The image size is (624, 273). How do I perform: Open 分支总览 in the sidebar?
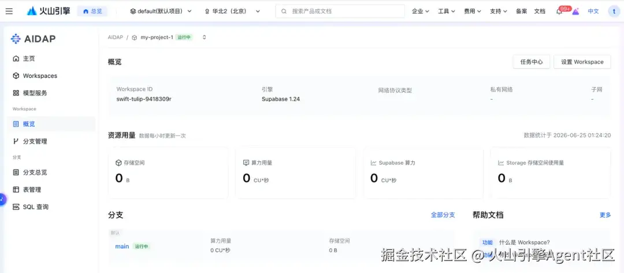(51, 172)
